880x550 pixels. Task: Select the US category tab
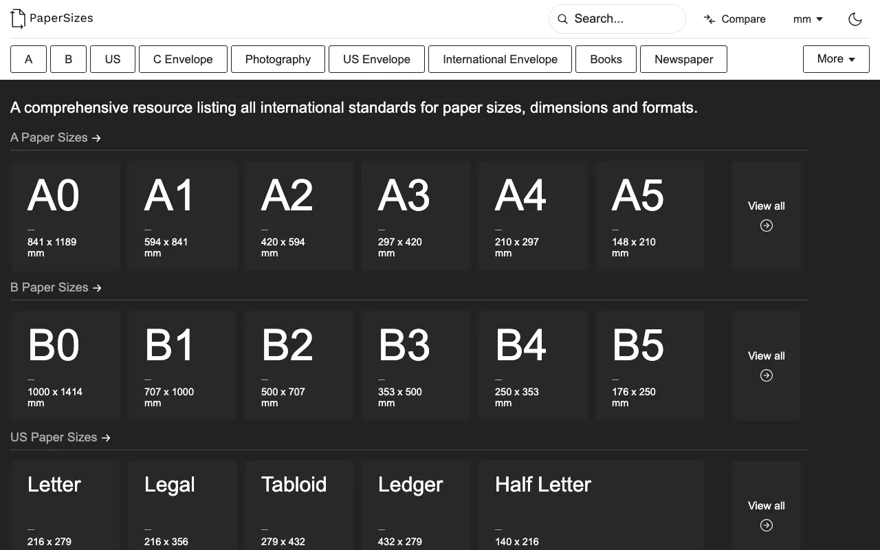tap(113, 59)
